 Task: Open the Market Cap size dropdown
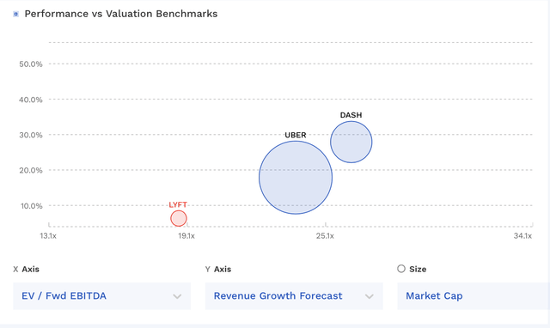click(x=474, y=296)
